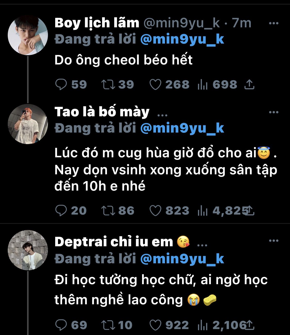Retweet the "Do ông cheol béo hết" tweet

pyautogui.click(x=108, y=85)
